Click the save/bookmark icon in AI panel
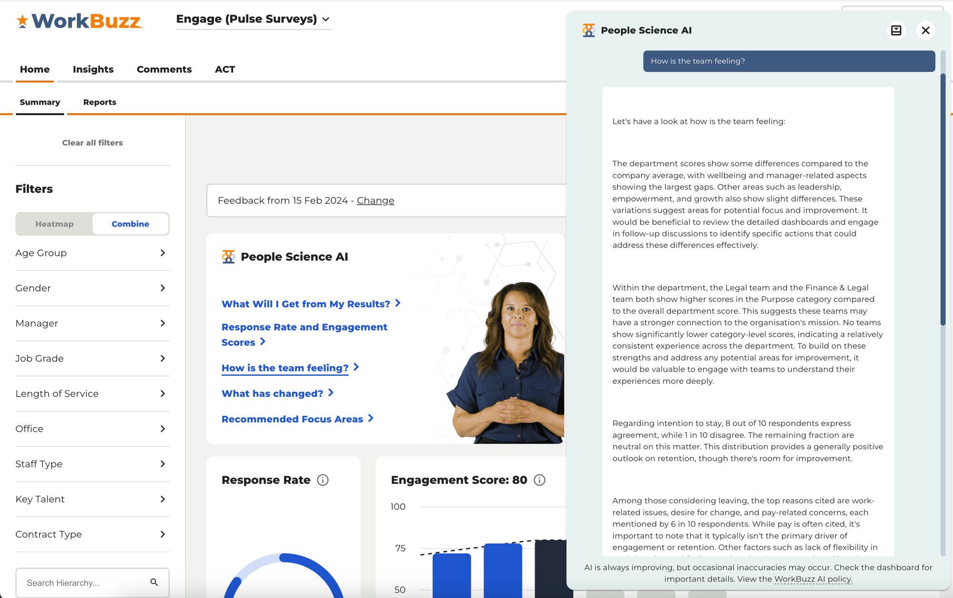Screen dimensions: 953x598 [896, 30]
